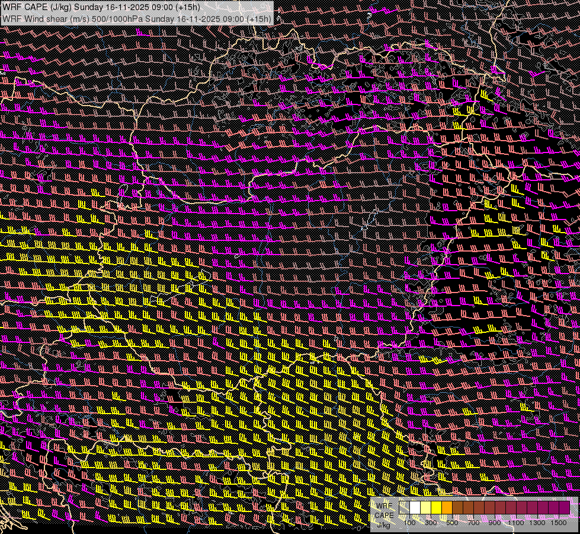Select the "900" value on the legend
580x534 pixels.
click(x=495, y=522)
